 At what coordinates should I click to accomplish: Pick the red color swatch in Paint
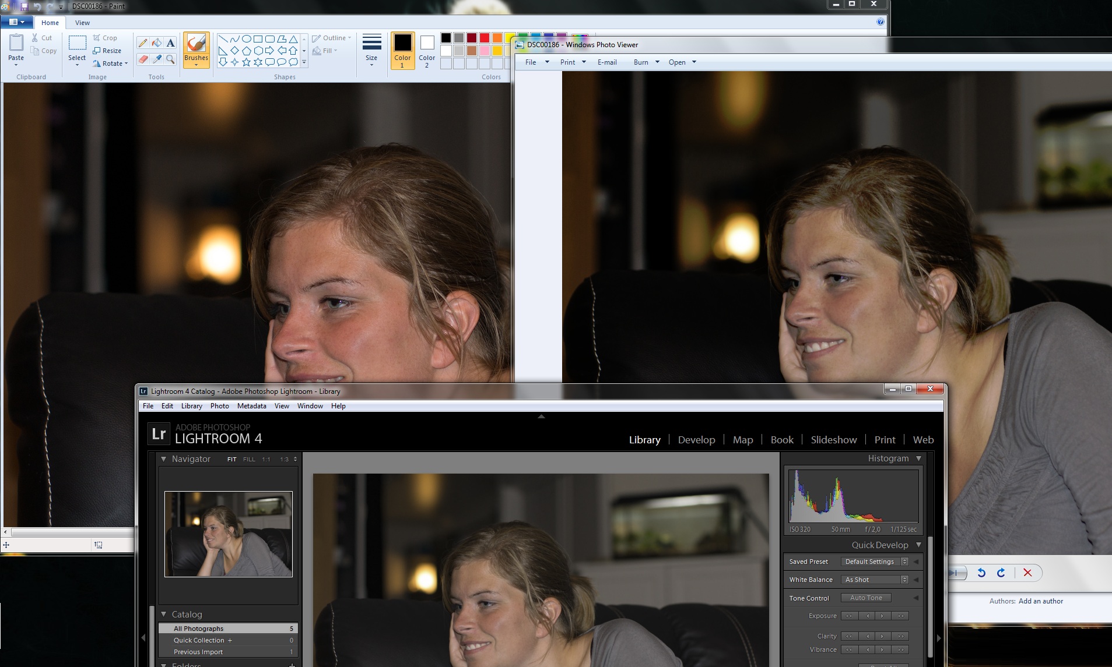pos(484,38)
